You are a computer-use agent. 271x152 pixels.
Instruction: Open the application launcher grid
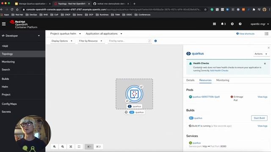(214, 24)
